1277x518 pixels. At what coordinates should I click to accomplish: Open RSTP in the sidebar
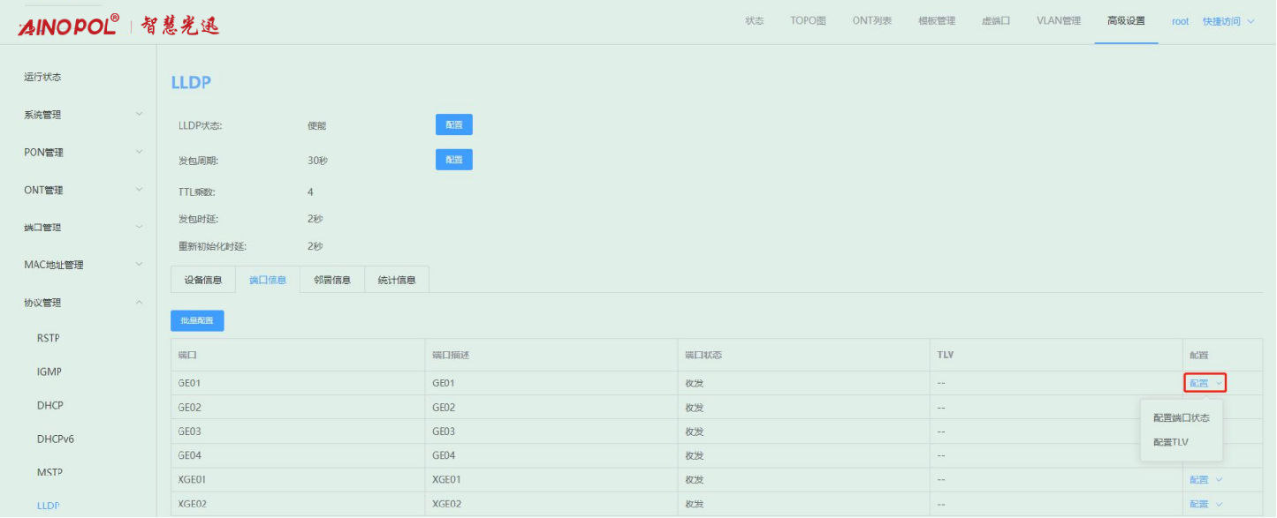point(49,338)
